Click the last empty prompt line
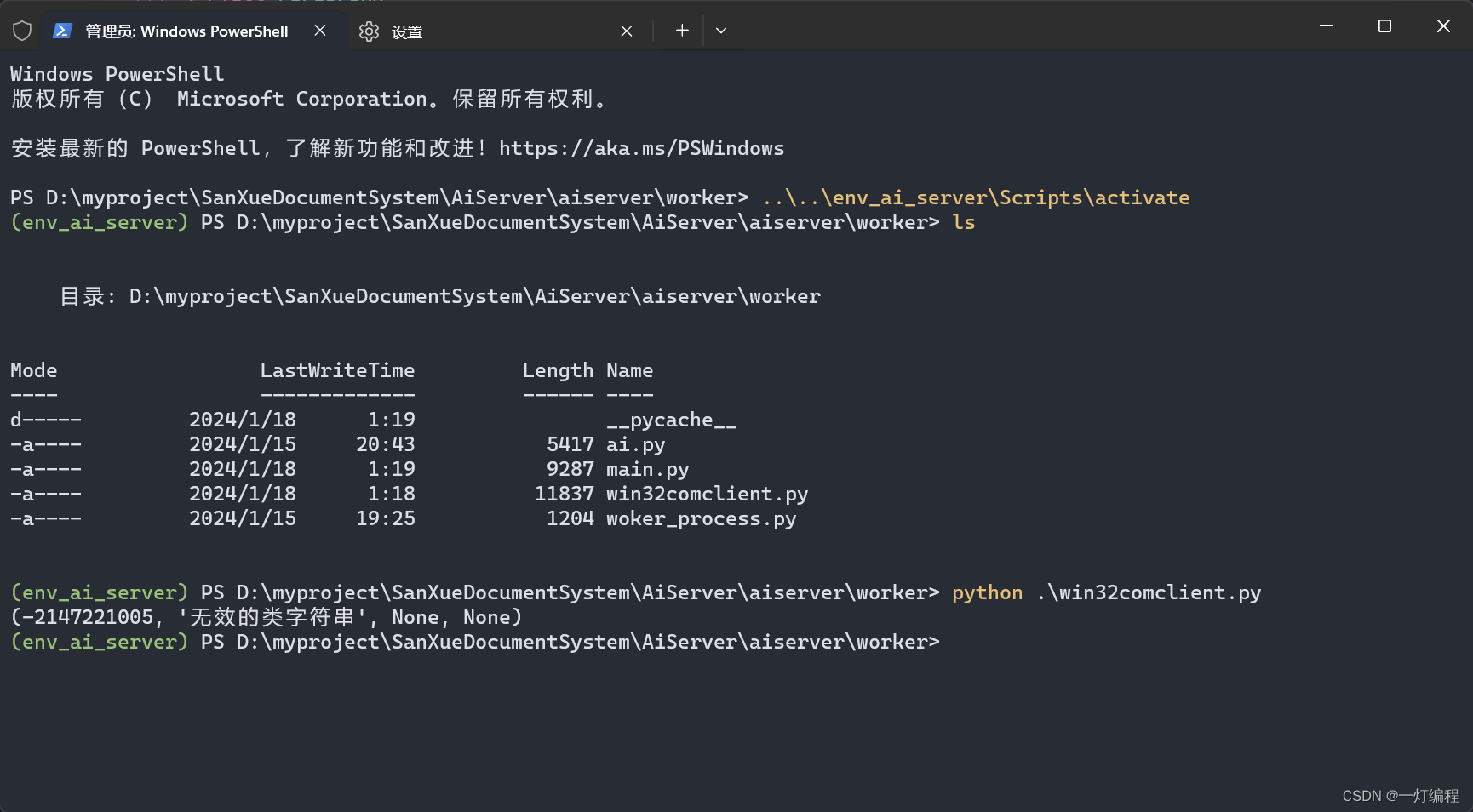Screen dimensions: 1473x812 (475, 642)
